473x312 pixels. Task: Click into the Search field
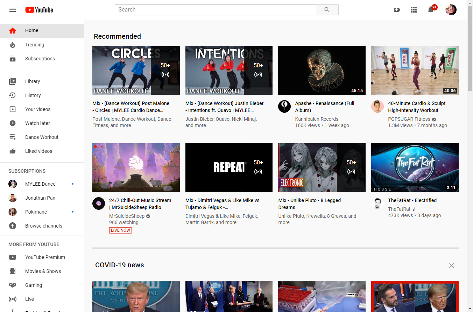[x=216, y=10]
